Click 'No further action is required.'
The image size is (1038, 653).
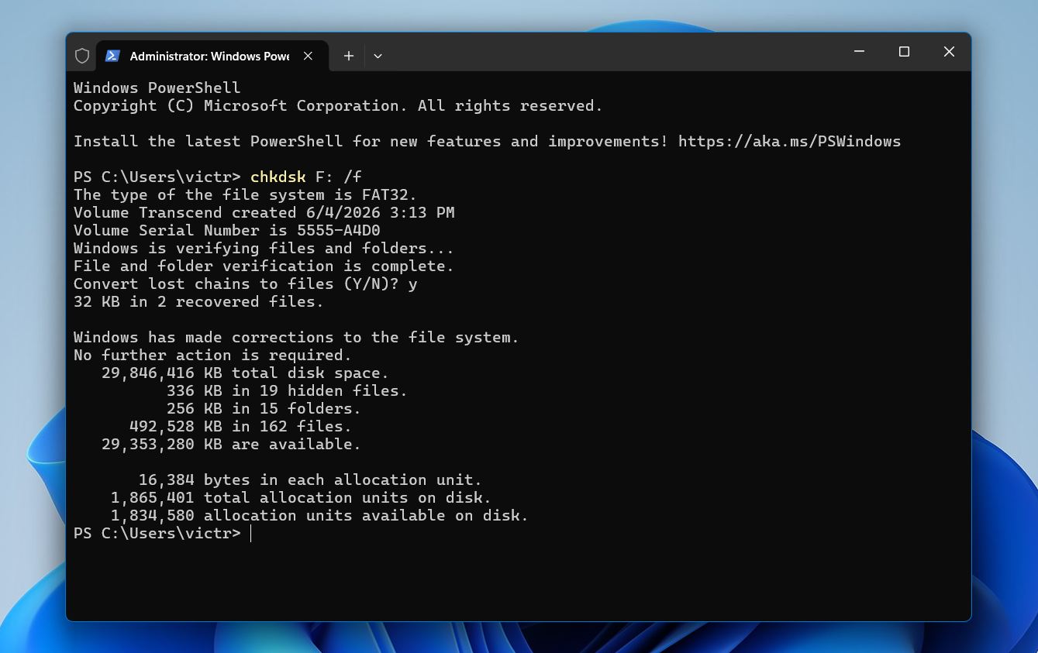click(212, 356)
